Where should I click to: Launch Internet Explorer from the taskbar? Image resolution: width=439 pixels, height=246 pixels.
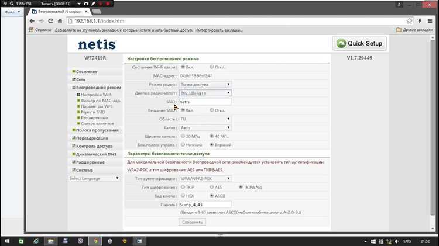[x=36, y=241]
